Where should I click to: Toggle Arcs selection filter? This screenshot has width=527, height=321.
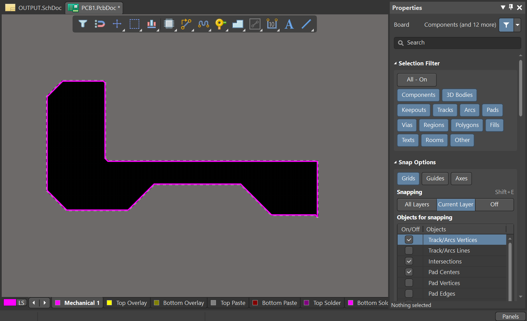470,110
